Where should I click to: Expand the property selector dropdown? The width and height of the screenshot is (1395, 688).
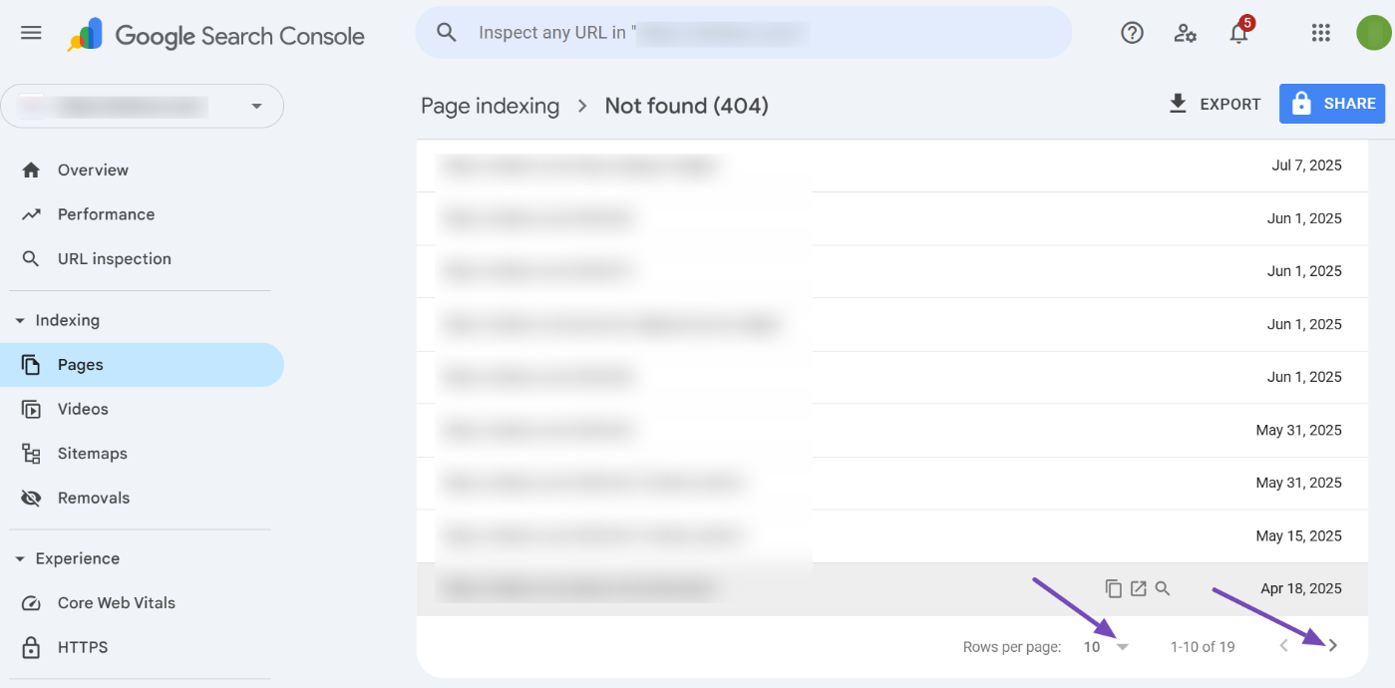point(143,106)
